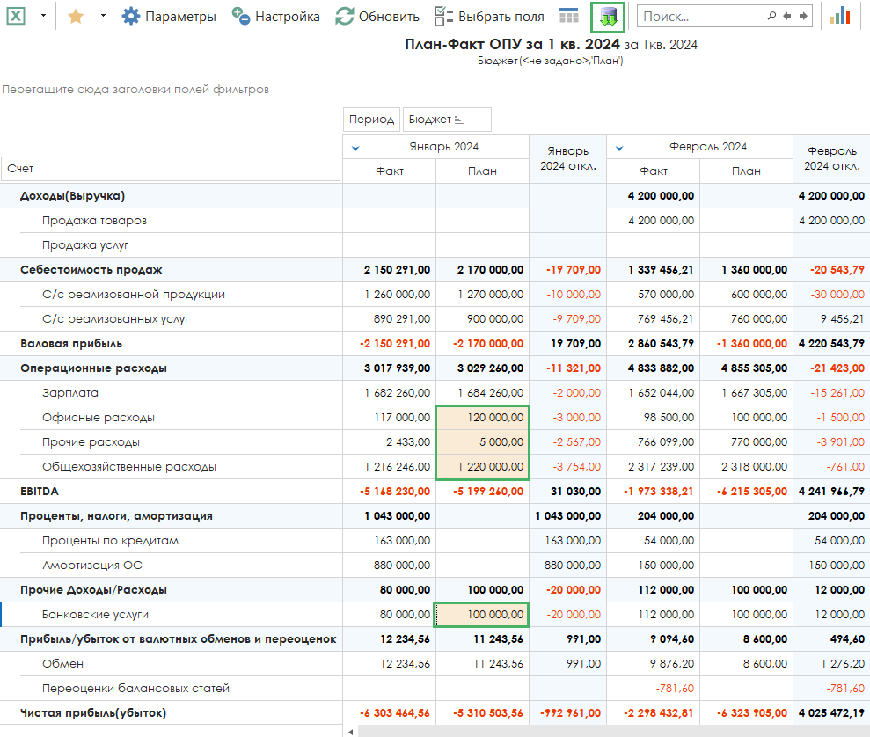Click the Бюджет field header button
Viewport: 870px width, 737px height.
point(446,120)
